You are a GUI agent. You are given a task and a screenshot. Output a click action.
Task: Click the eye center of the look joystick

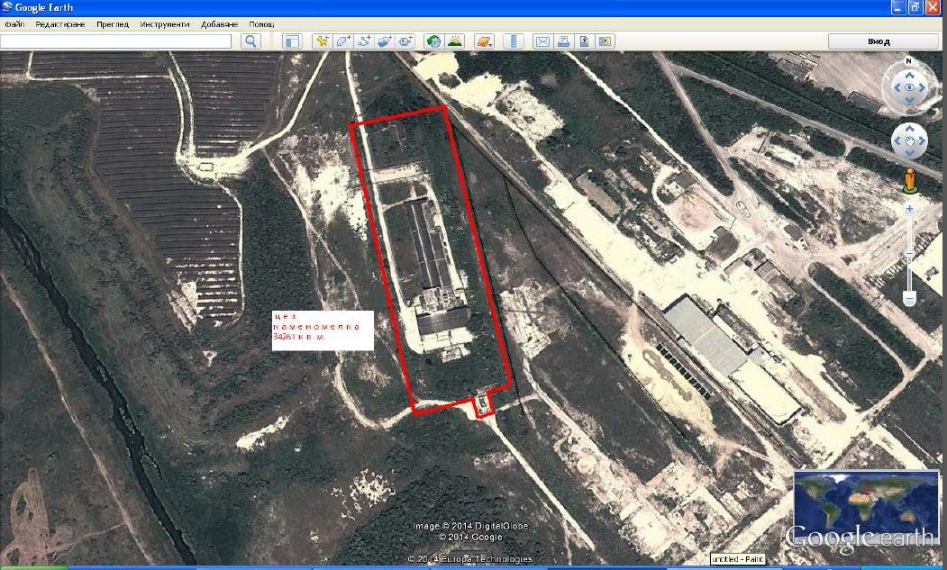click(x=909, y=87)
